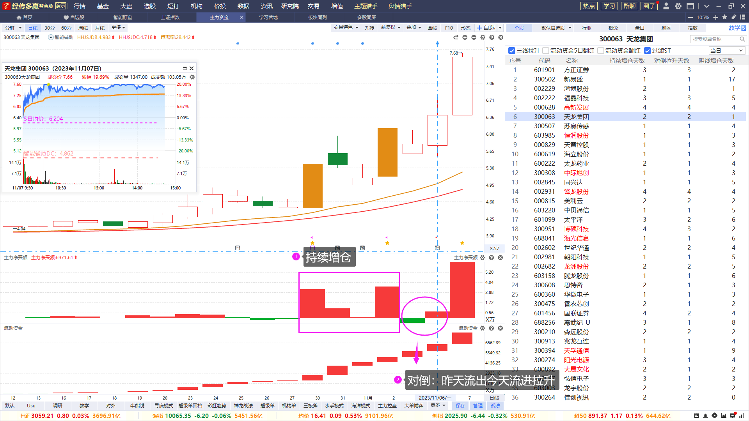
Task: Open the user account icon
Action: tap(666, 6)
